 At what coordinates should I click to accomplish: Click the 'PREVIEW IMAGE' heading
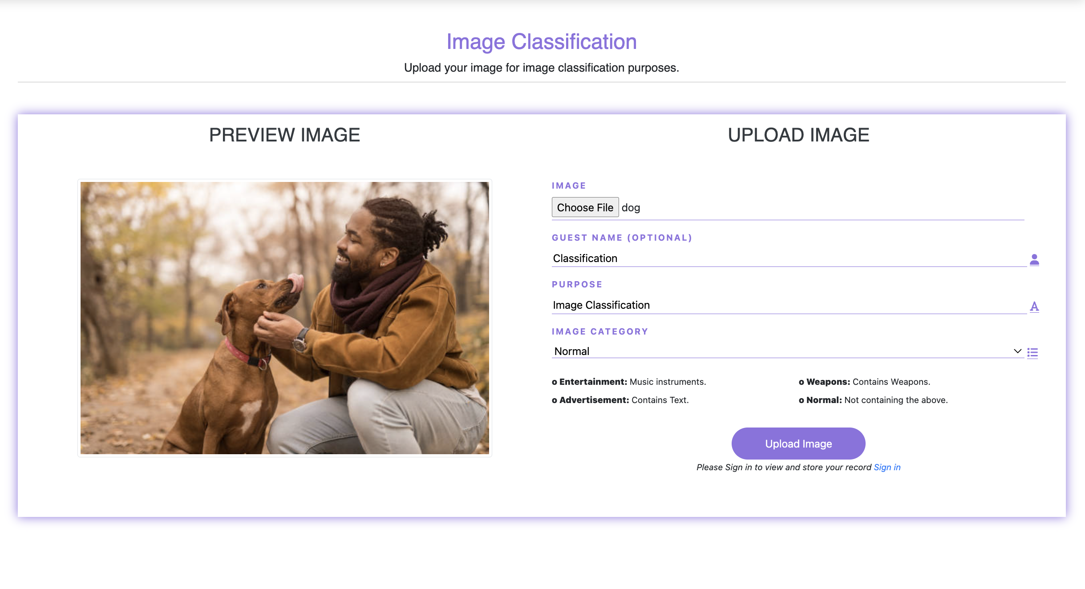pos(285,135)
